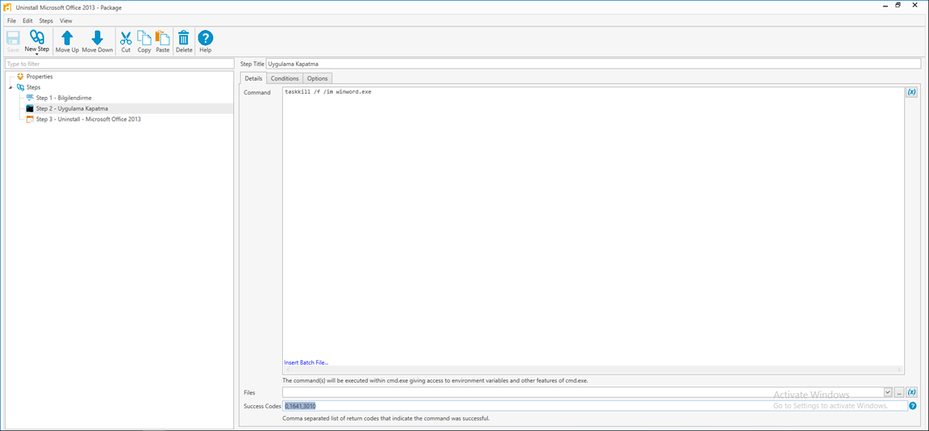929x431 pixels.
Task: Open the Files dropdown arrow
Action: coord(888,392)
